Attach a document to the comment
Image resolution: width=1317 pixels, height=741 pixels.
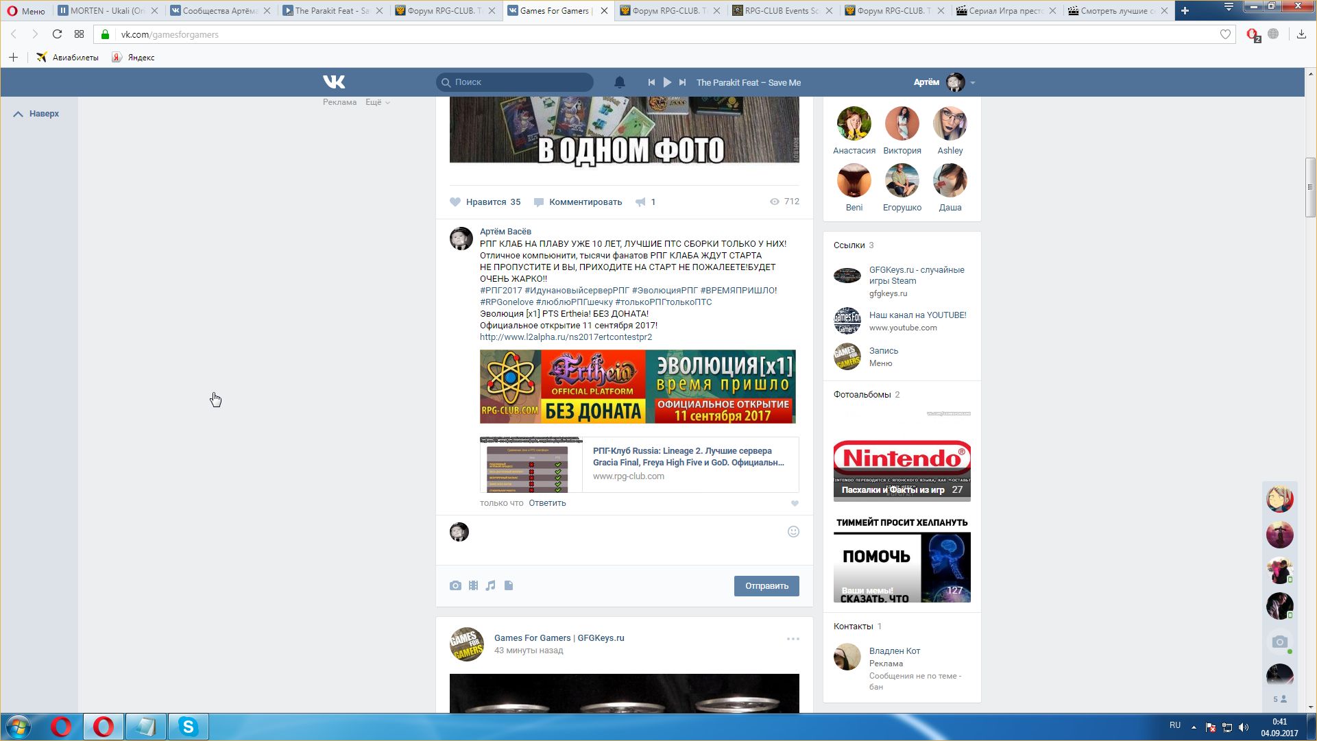[x=509, y=585]
